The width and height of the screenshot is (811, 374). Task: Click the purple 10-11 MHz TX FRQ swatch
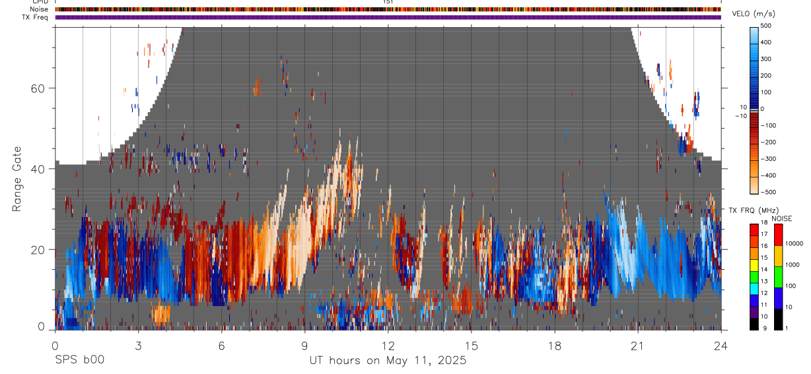754,311
